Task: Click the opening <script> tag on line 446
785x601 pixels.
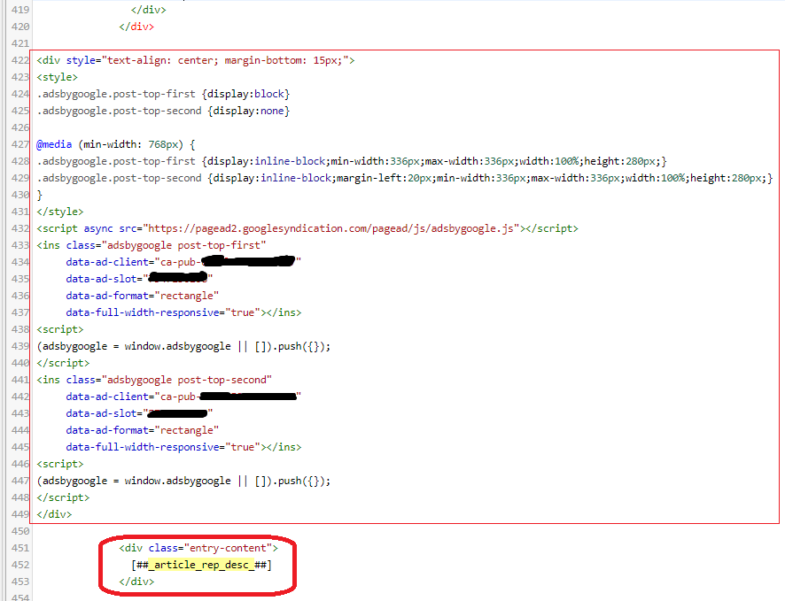Action: (60, 464)
